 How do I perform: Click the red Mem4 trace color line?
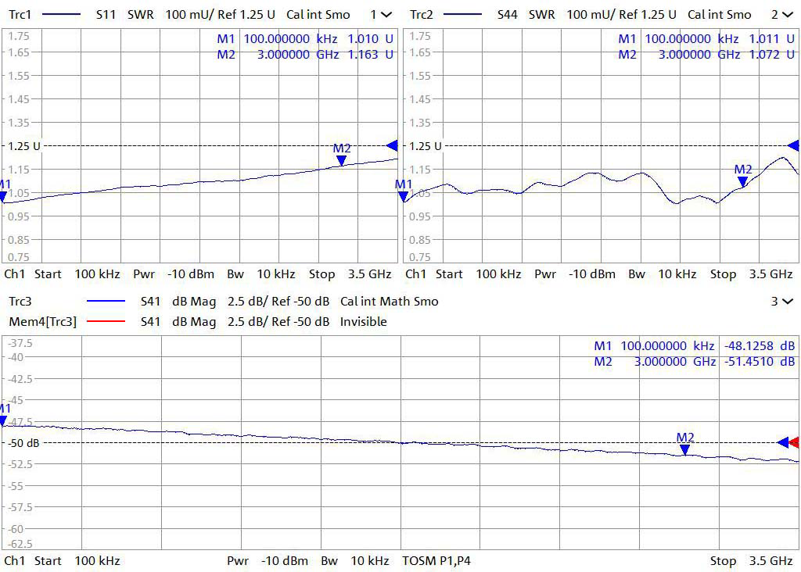click(x=106, y=322)
